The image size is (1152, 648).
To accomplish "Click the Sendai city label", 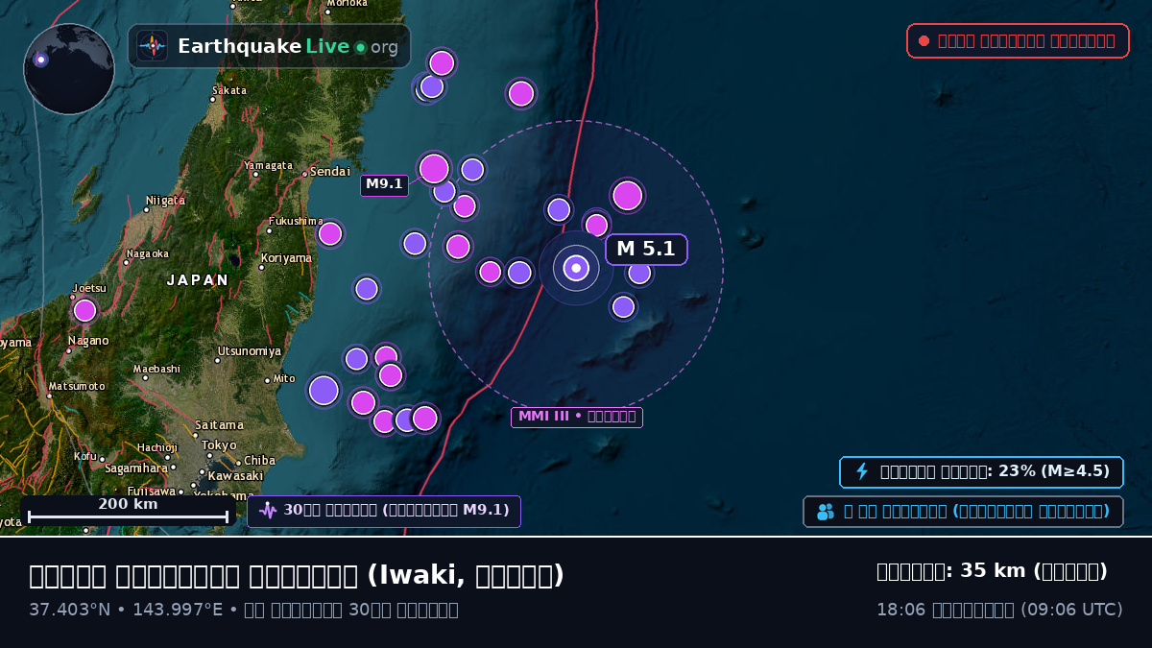I will [x=329, y=172].
